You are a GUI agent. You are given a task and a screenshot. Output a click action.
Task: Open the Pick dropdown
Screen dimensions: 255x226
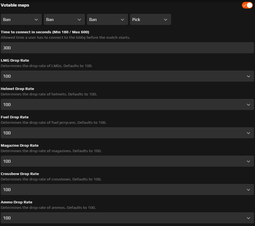(151, 19)
